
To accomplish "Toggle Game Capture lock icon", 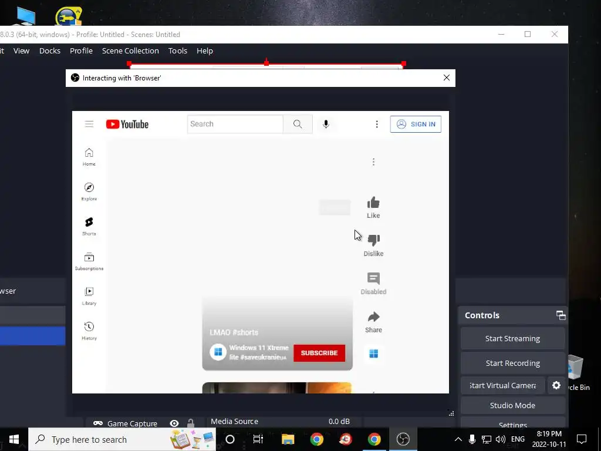I will [191, 423].
